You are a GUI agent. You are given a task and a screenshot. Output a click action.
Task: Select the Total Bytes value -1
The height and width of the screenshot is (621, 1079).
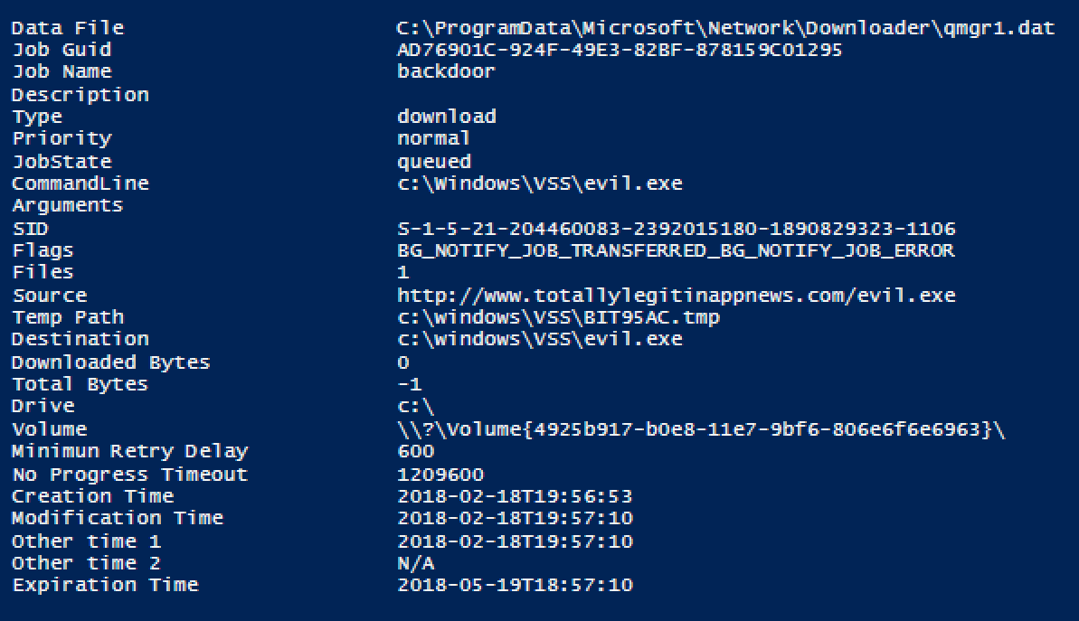coord(410,384)
